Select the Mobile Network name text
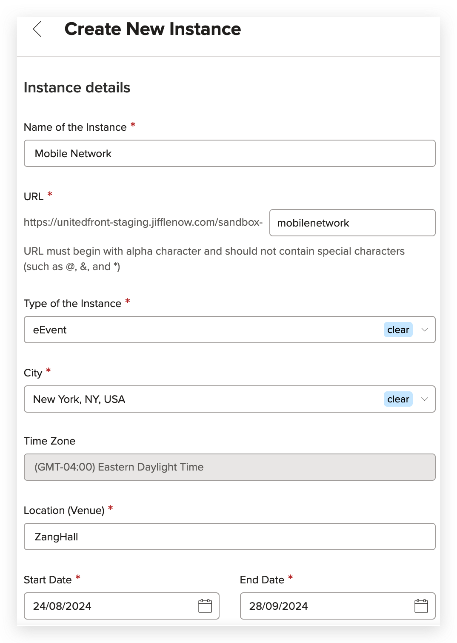This screenshot has width=457, height=643. [x=73, y=153]
